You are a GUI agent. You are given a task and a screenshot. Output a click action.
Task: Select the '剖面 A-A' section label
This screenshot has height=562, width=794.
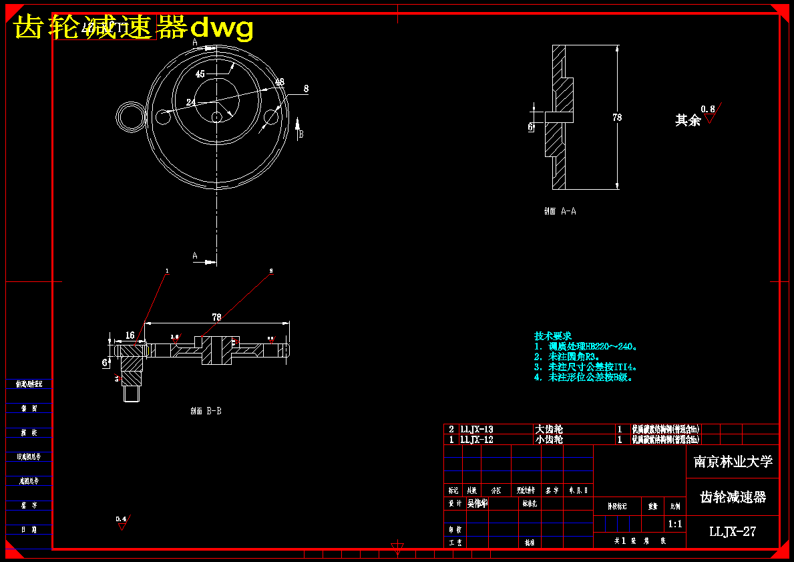pos(560,211)
